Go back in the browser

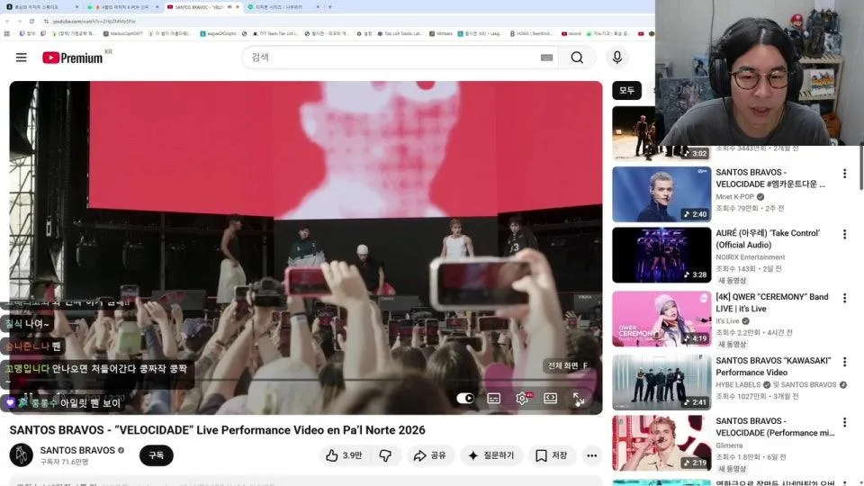7,21
